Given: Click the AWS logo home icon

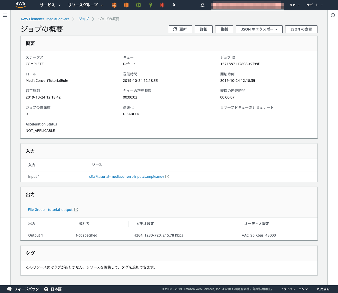Looking at the screenshot, I should point(20,5).
